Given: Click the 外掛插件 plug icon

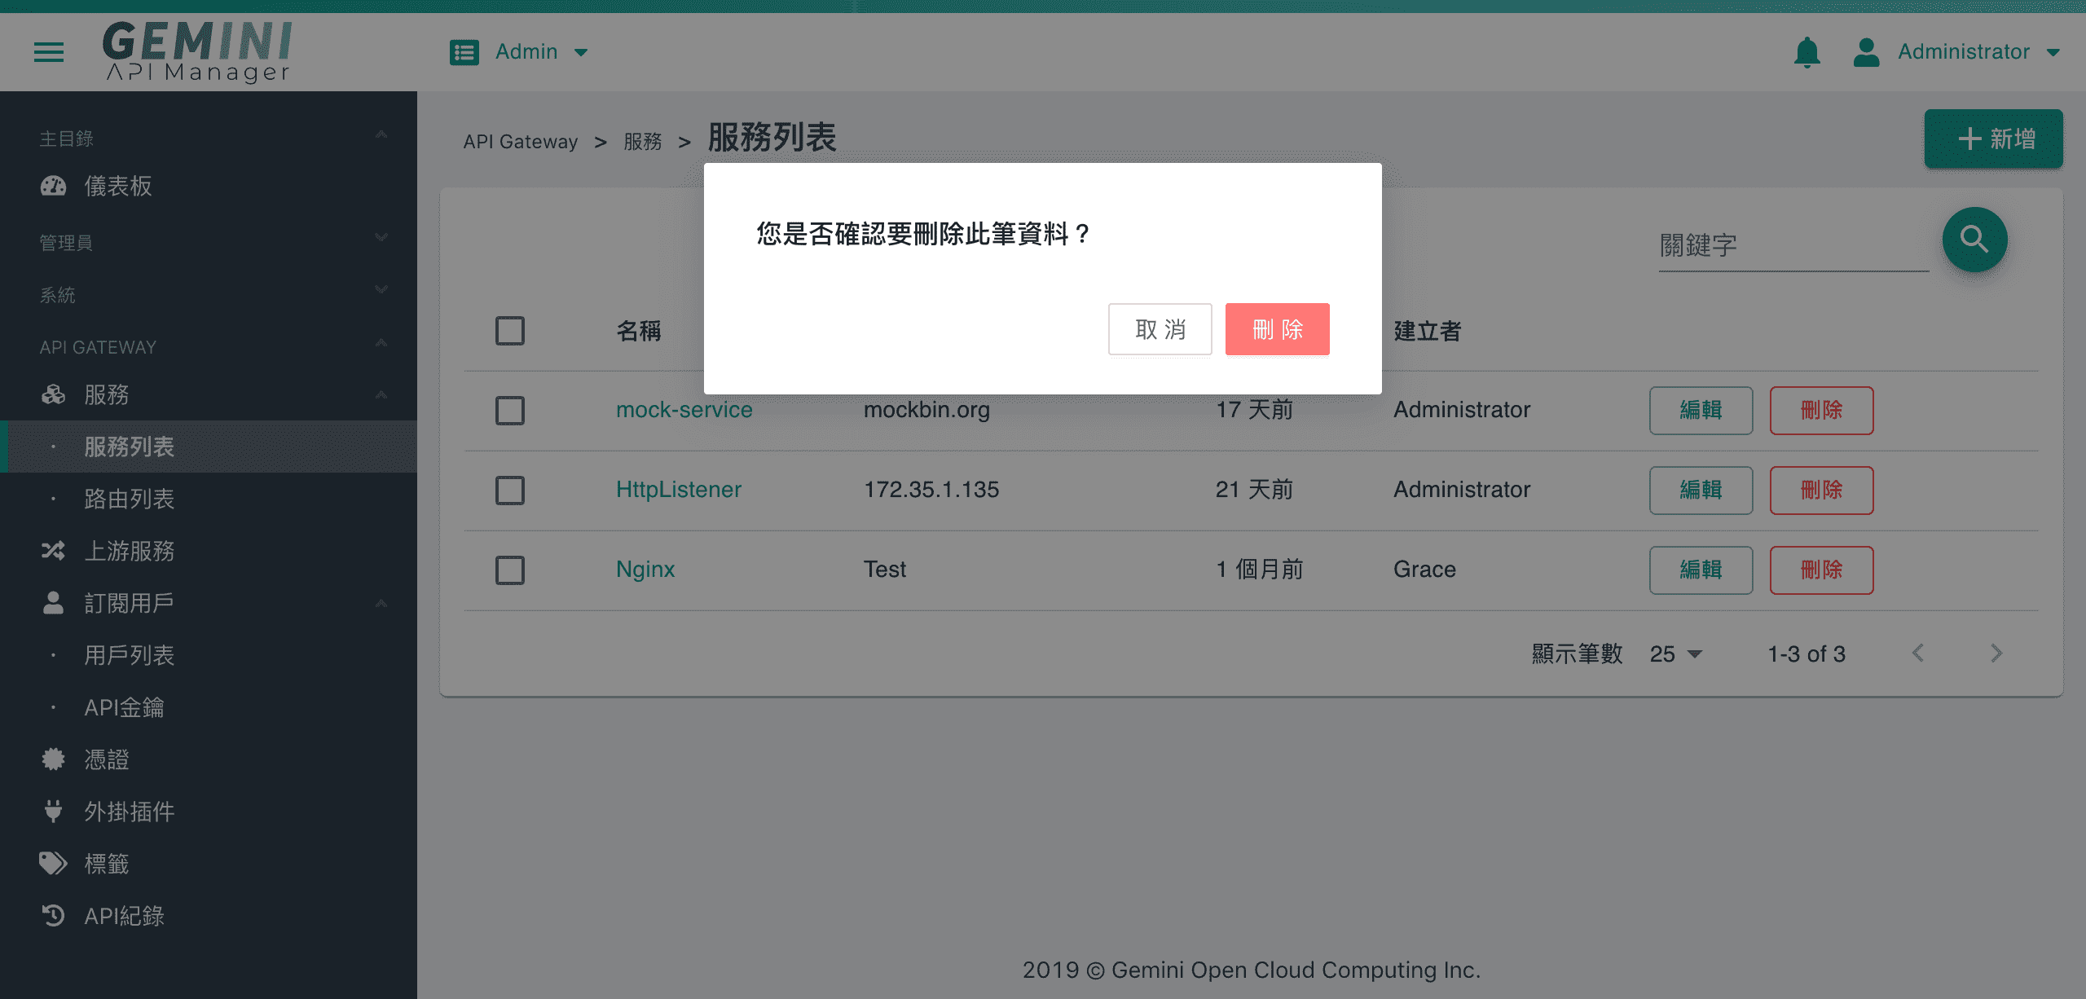Looking at the screenshot, I should pyautogui.click(x=53, y=812).
